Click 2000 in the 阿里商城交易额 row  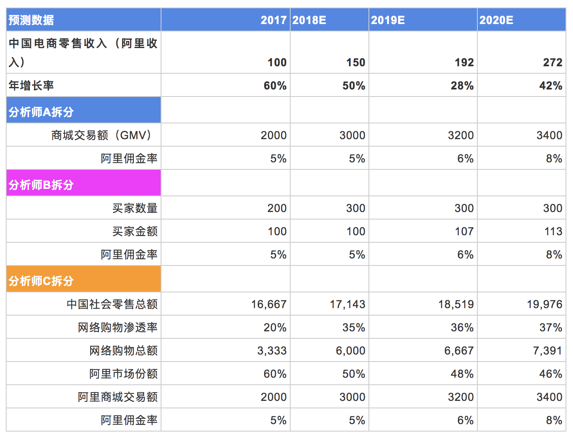click(x=274, y=397)
